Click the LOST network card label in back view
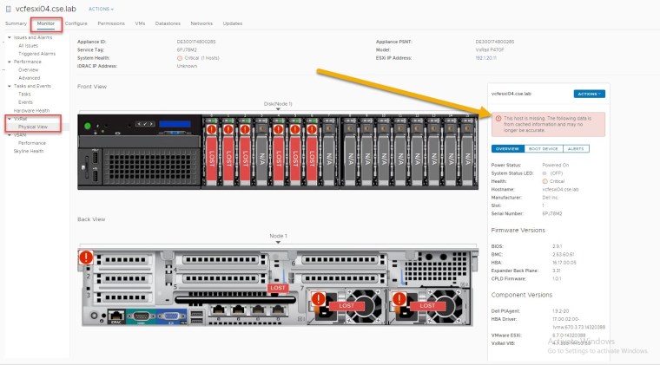Screen dimensions: 660x365 (x=278, y=287)
